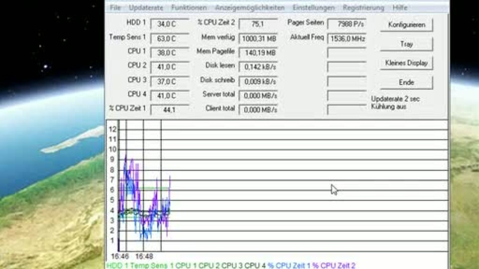The image size is (479, 269).
Task: Click the Temp Sens 1 value field
Action: (x=170, y=38)
